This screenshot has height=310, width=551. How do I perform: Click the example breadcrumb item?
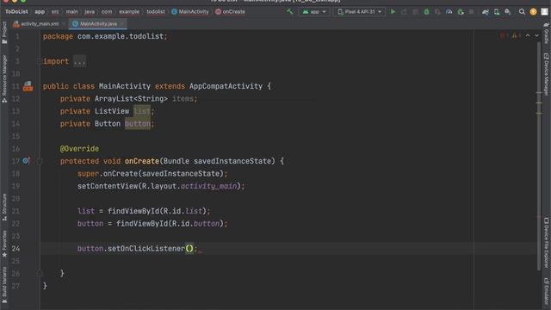click(129, 11)
